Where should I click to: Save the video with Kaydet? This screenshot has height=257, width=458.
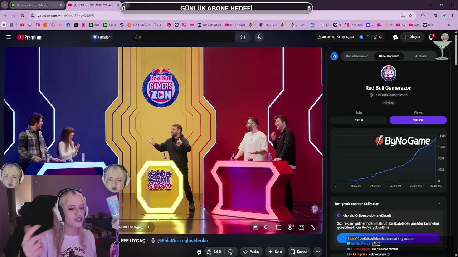pos(299,252)
